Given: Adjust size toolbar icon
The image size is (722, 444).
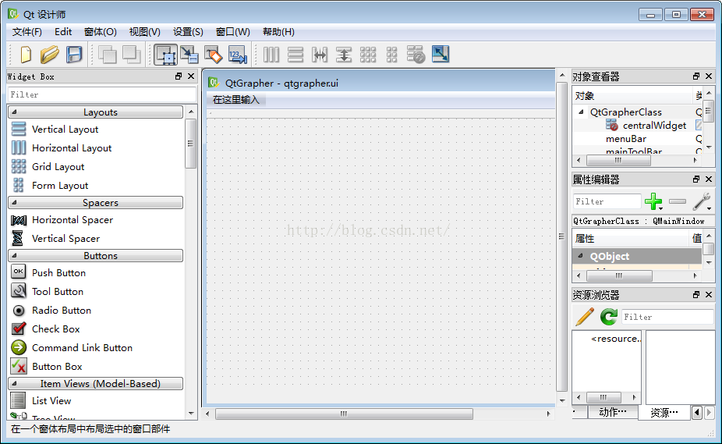Looking at the screenshot, I should 441,55.
